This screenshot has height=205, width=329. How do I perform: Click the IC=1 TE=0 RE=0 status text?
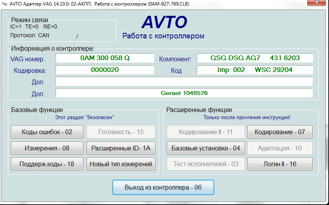(34, 27)
